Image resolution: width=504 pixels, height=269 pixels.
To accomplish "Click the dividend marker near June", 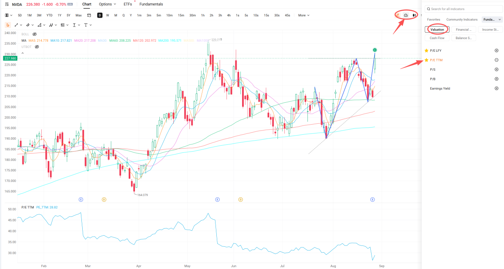I will pos(240,200).
